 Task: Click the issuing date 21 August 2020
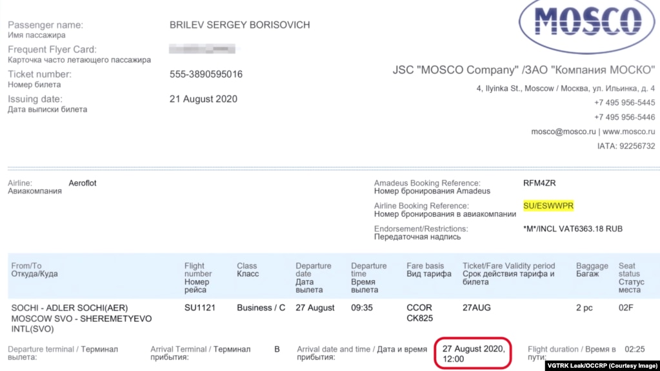pos(203,99)
